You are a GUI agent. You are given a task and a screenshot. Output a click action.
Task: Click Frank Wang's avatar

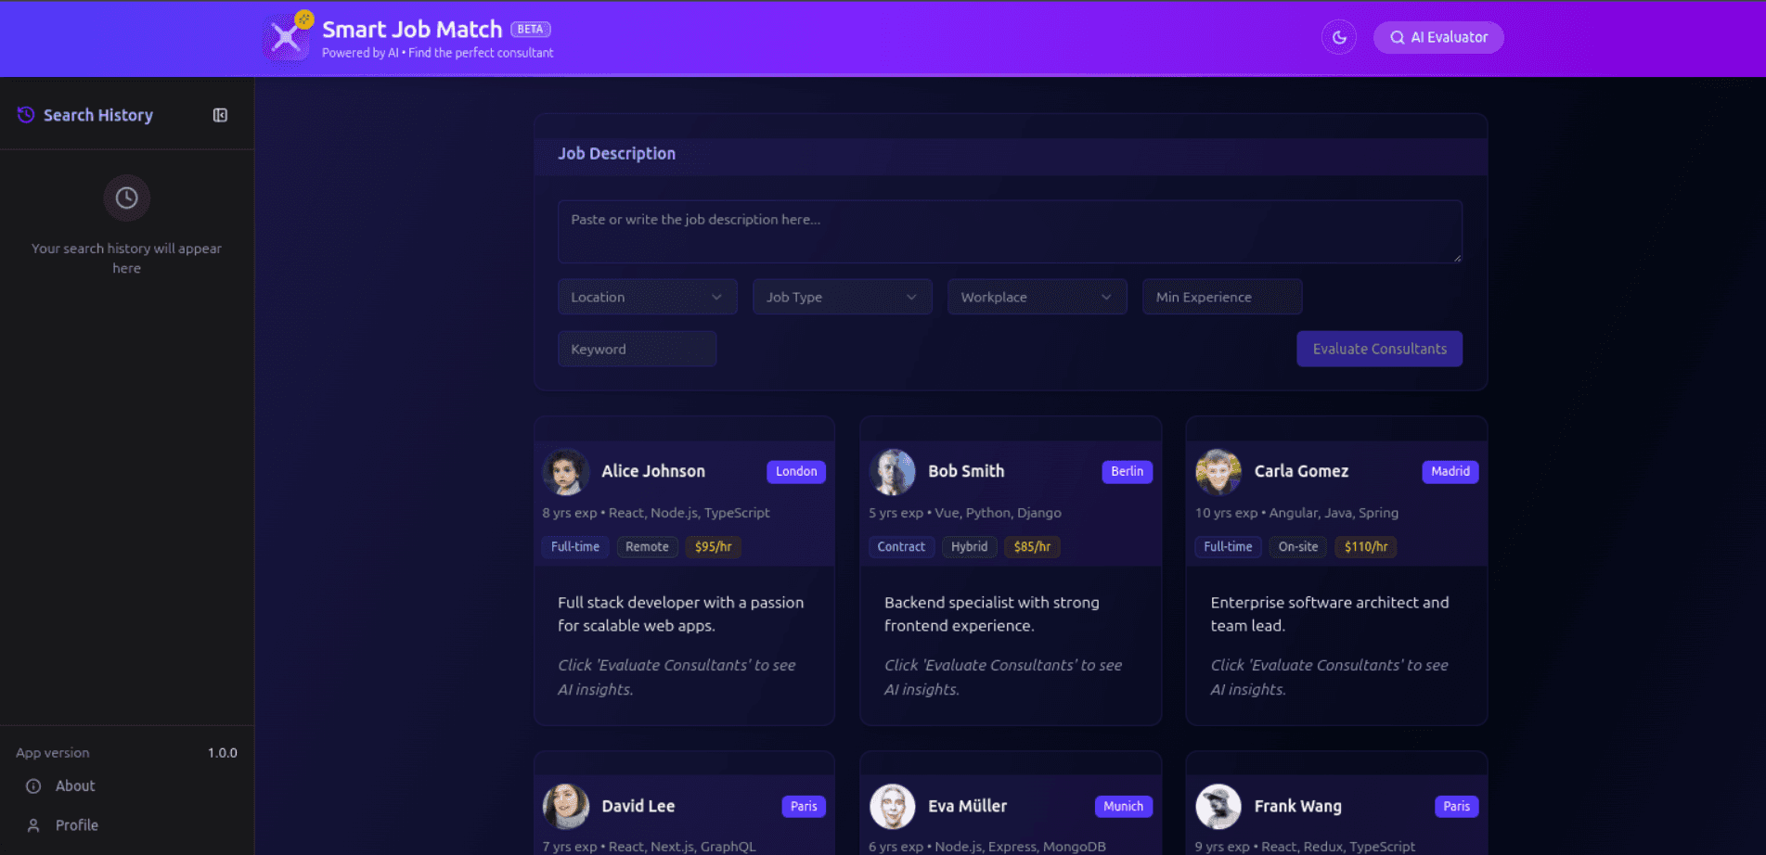1218,806
